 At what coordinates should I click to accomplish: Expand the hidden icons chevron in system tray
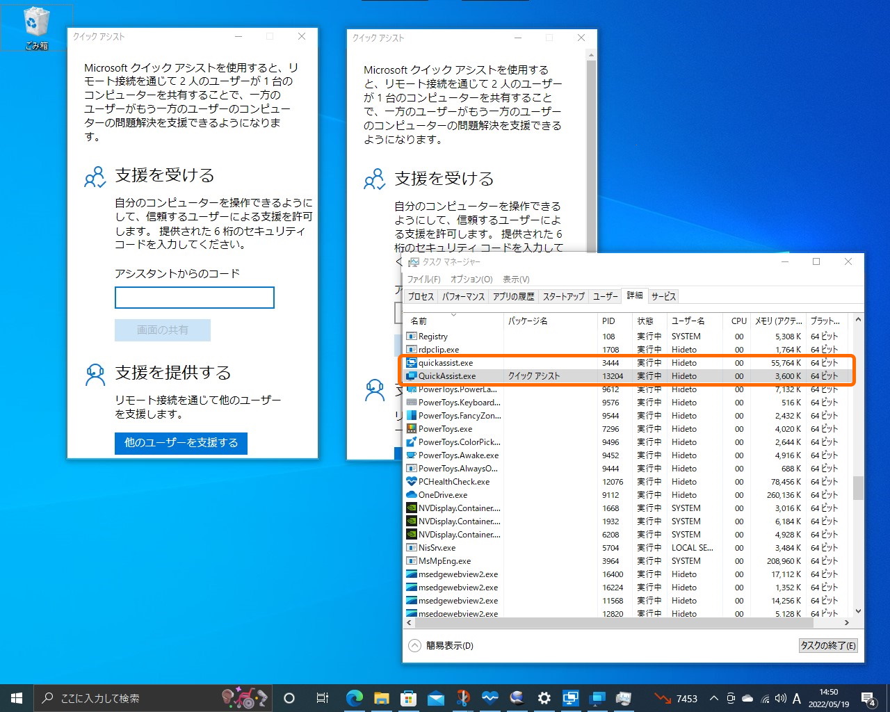(713, 697)
